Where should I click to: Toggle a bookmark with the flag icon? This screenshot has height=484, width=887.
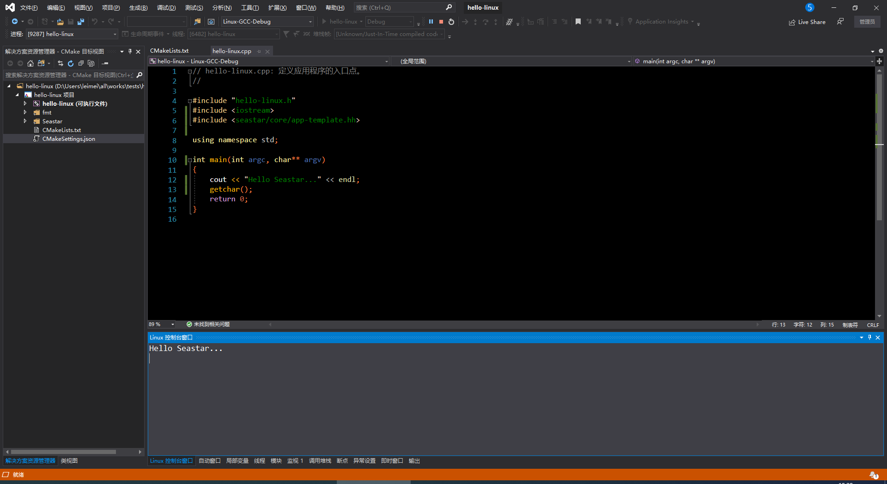pos(578,22)
